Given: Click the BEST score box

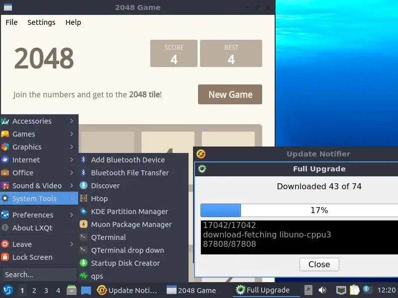Looking at the screenshot, I should (x=231, y=54).
